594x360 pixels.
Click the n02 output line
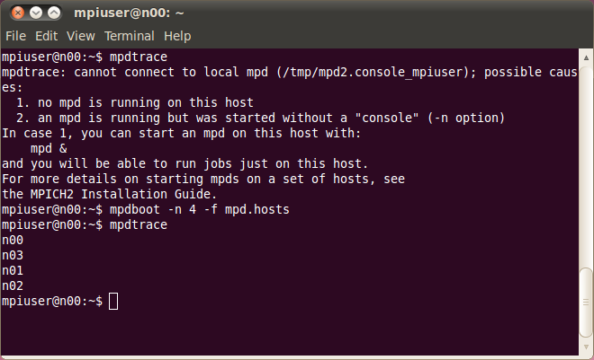click(x=13, y=285)
